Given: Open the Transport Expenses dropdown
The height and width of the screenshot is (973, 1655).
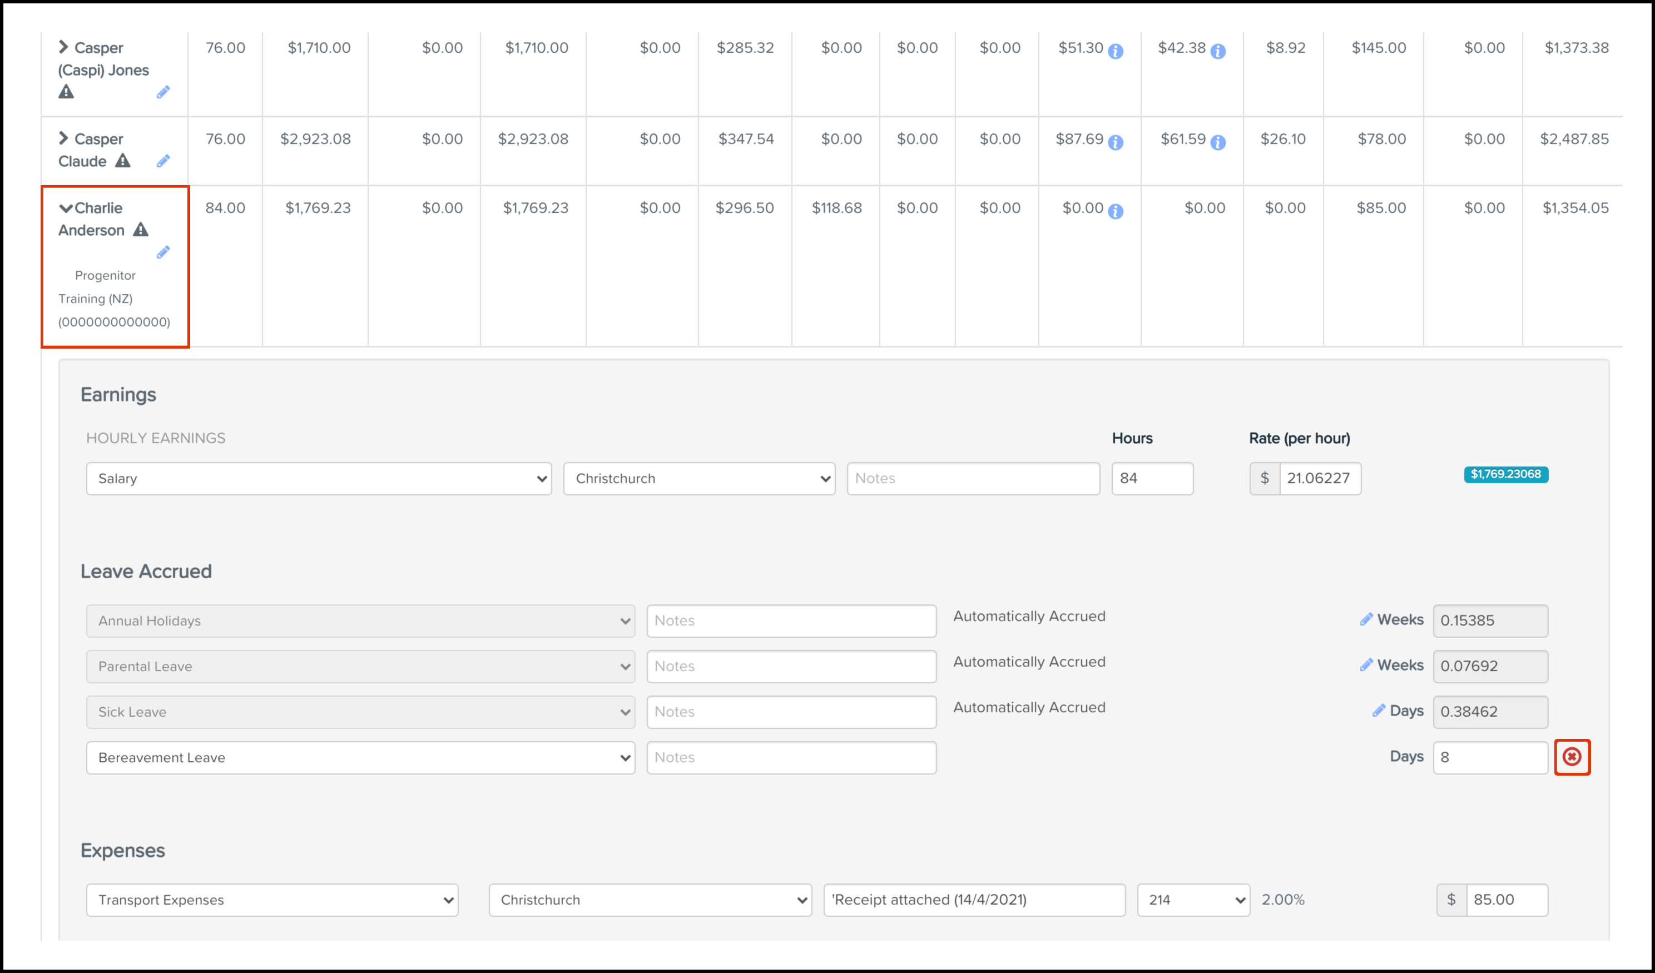Looking at the screenshot, I should point(272,900).
